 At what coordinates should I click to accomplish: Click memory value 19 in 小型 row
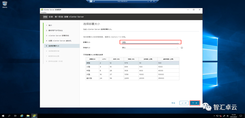tap(111, 67)
